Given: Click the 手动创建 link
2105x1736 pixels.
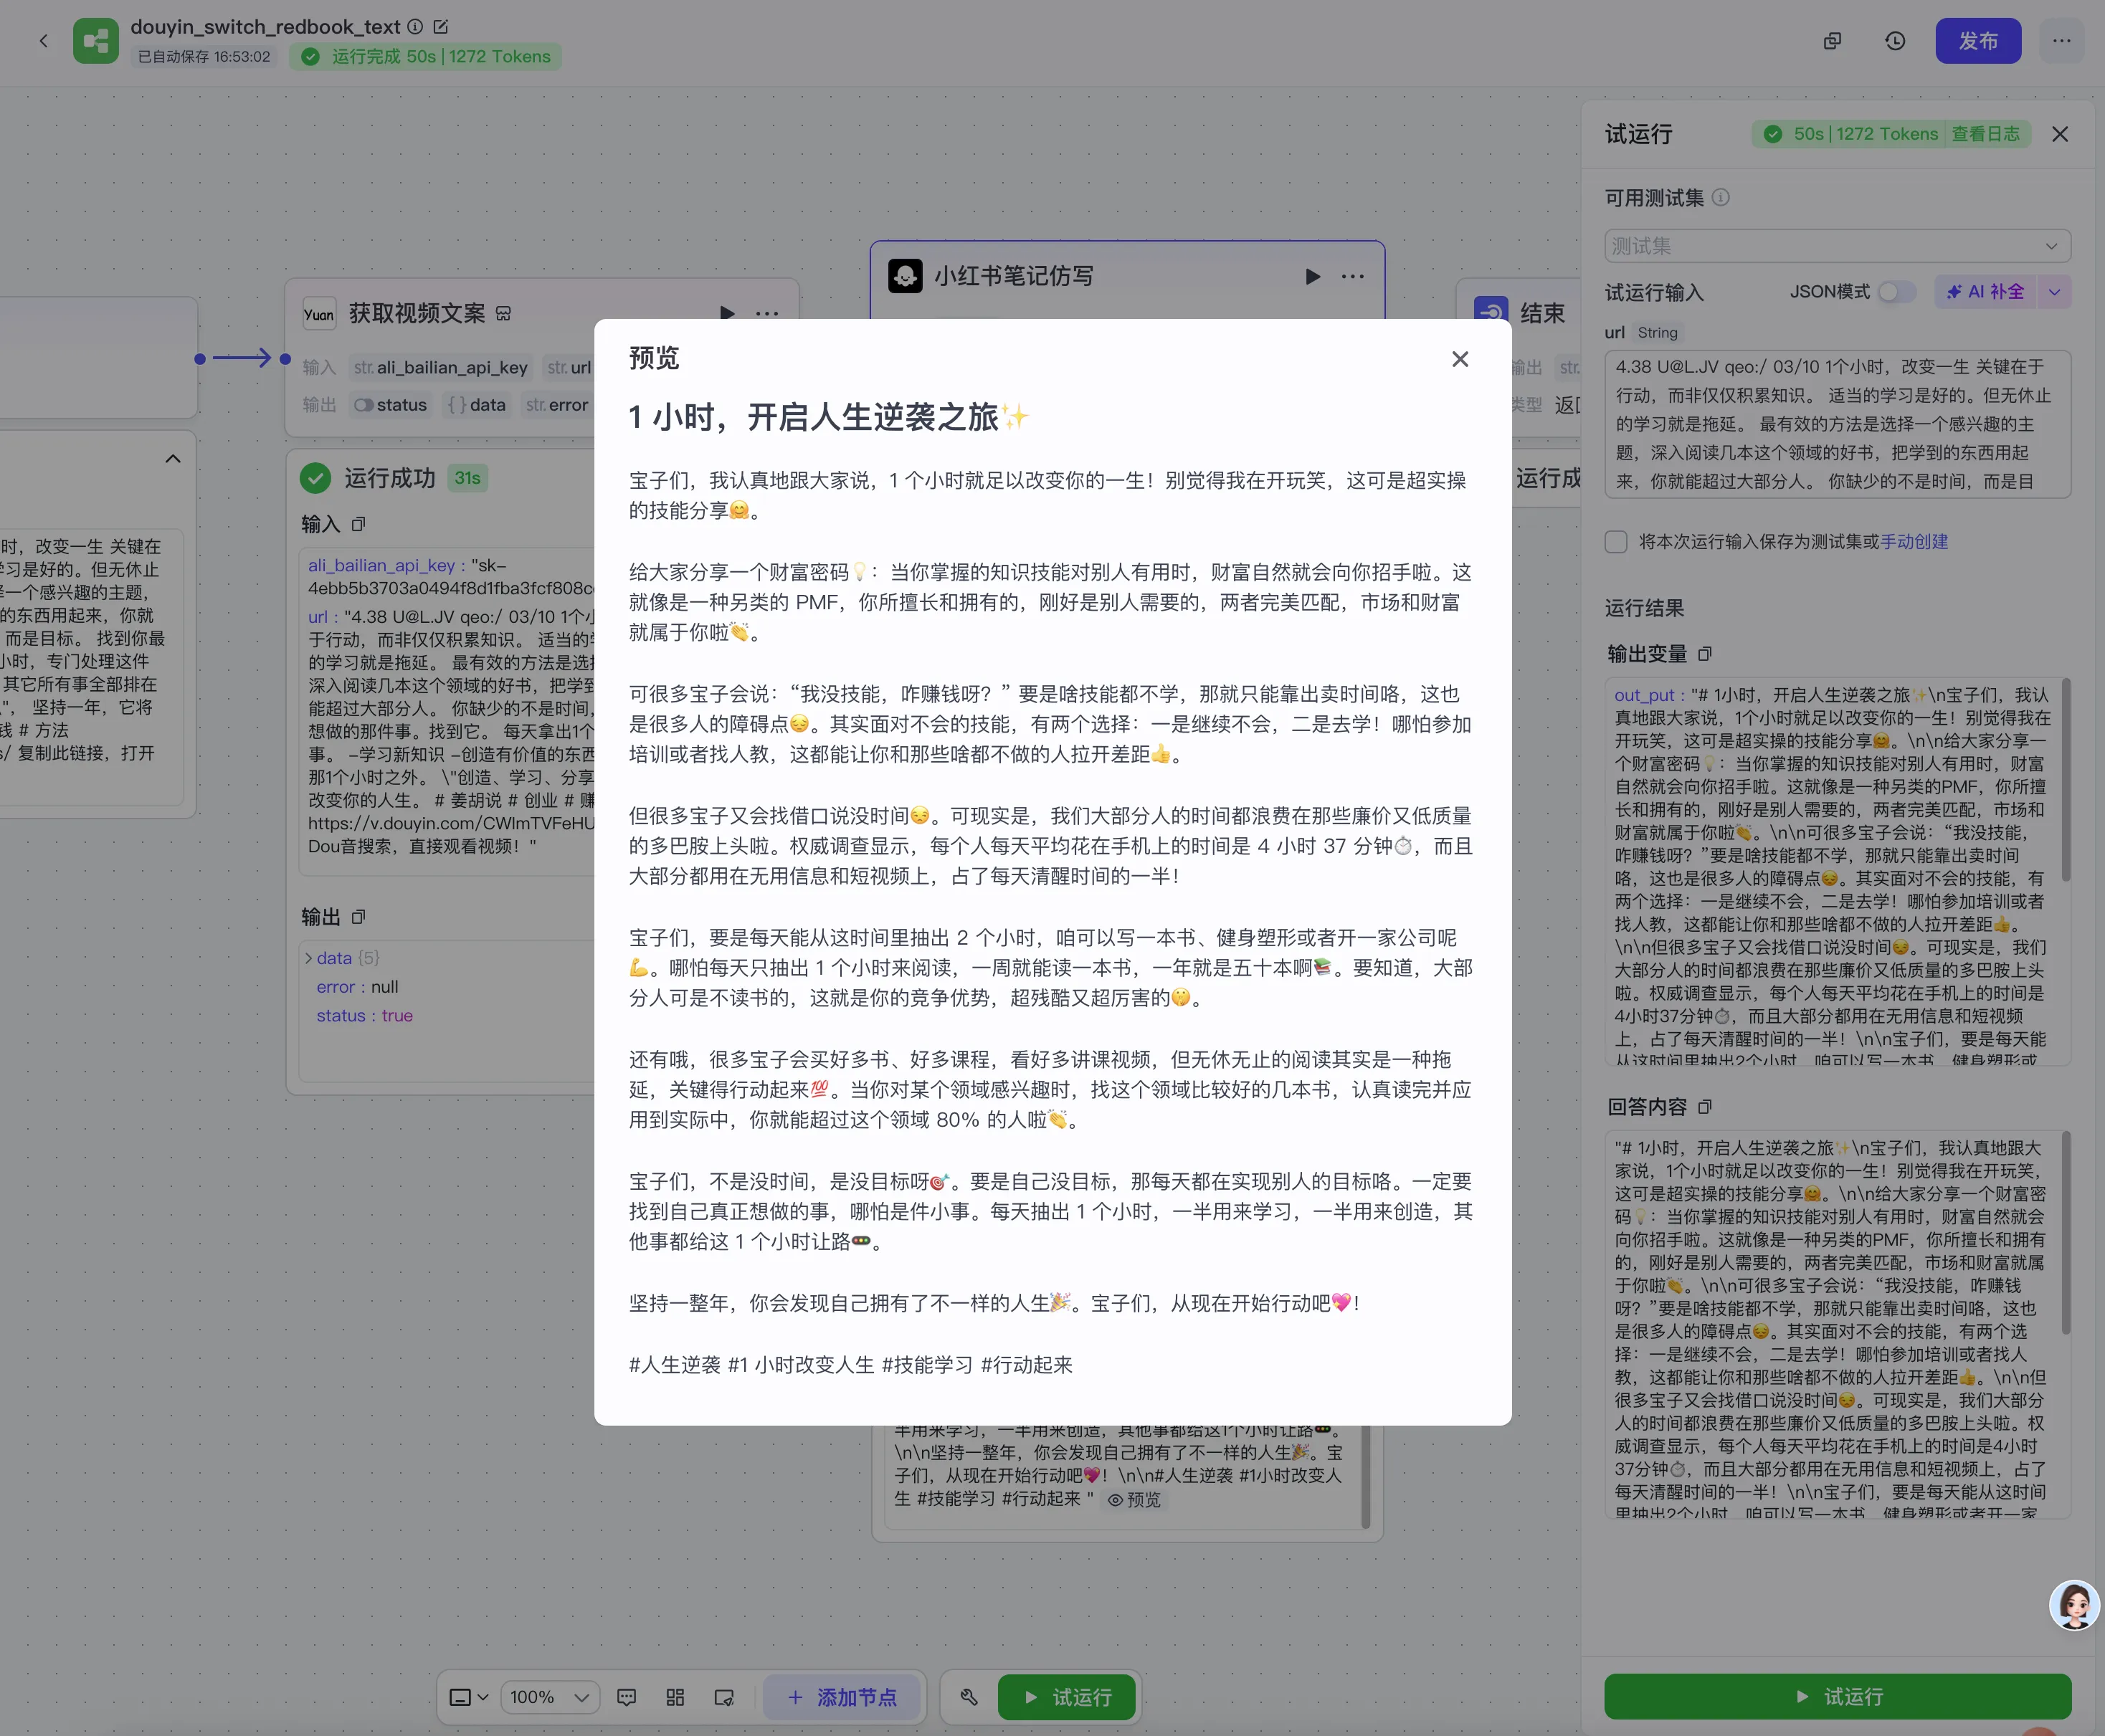Looking at the screenshot, I should click(1913, 542).
